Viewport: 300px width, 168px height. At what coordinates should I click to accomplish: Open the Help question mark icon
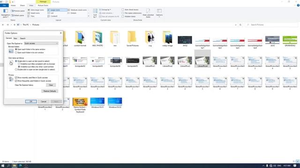[x=298, y=5]
